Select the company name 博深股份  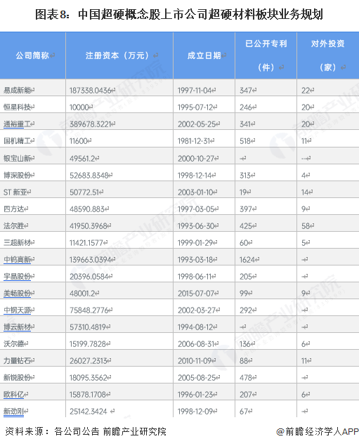pyautogui.click(x=17, y=175)
